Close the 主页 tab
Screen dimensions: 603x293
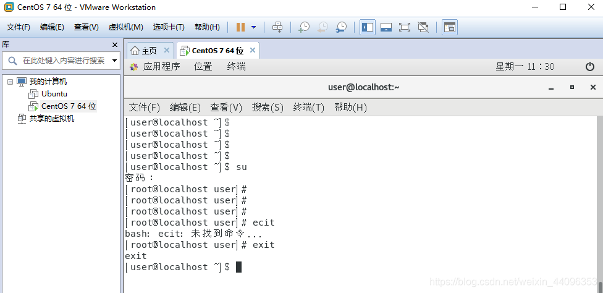(167, 50)
